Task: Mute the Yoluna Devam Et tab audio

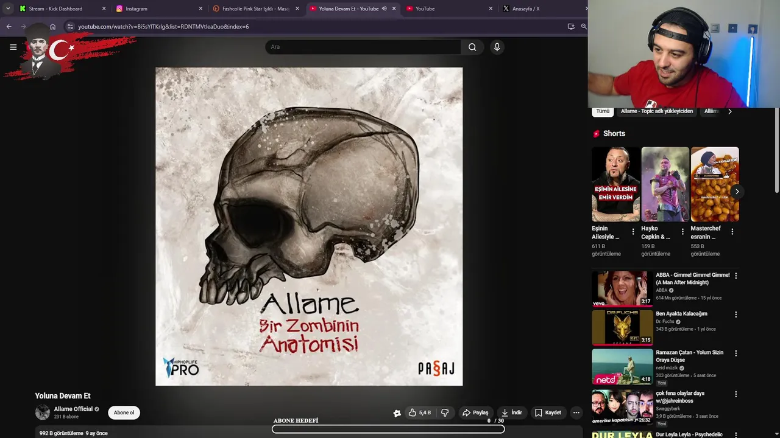Action: pyautogui.click(x=384, y=9)
